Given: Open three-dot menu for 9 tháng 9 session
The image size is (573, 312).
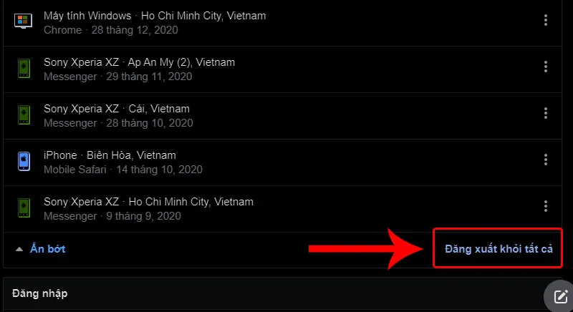Looking at the screenshot, I should [x=545, y=206].
